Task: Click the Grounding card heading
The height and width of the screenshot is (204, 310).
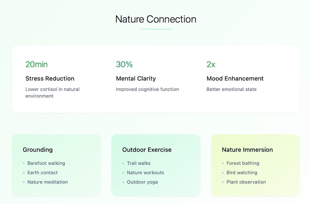Action: pos(38,150)
